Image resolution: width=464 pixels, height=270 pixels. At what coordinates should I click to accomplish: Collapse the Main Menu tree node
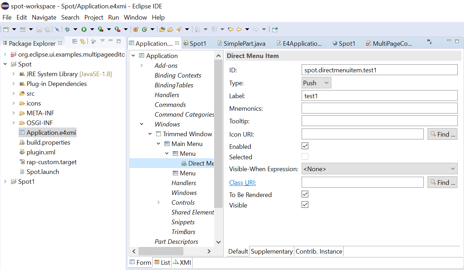click(159, 144)
